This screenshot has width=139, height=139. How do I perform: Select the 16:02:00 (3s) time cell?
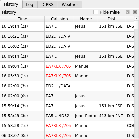(x=23, y=86)
